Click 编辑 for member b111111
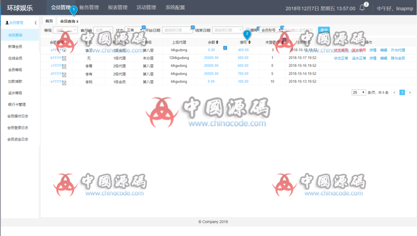 pos(384,58)
